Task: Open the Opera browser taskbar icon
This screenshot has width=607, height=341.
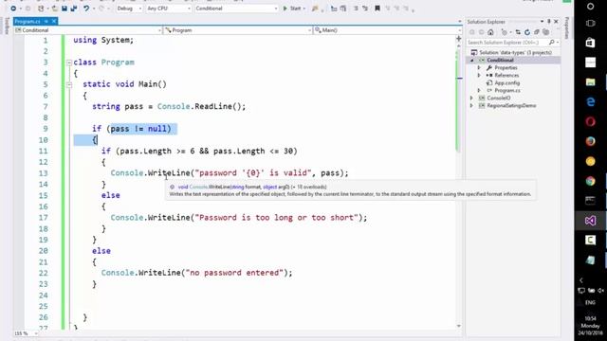Action: [x=590, y=121]
